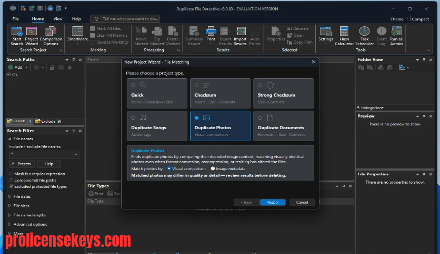Click the Next button in wizard
Viewport: 440px width, 254px height.
pos(273,202)
